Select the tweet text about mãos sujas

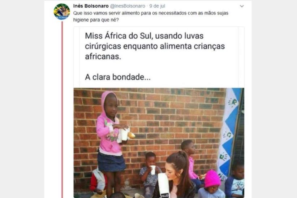151,16
